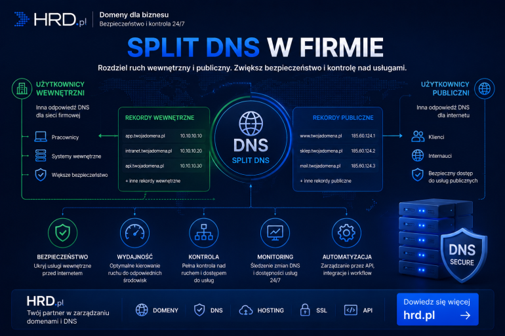The width and height of the screenshot is (505, 336).
Task: Click the HRD.pl logo at top left
Action: [x=51, y=19]
